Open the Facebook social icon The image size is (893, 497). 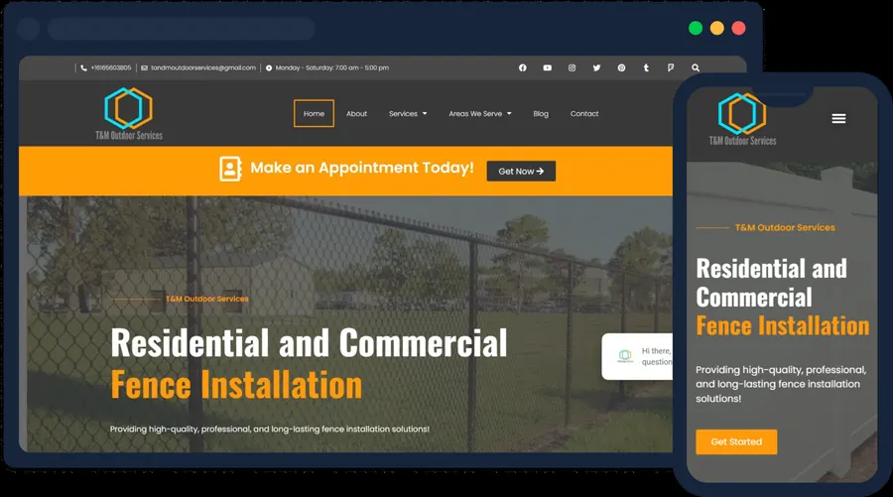(x=522, y=67)
